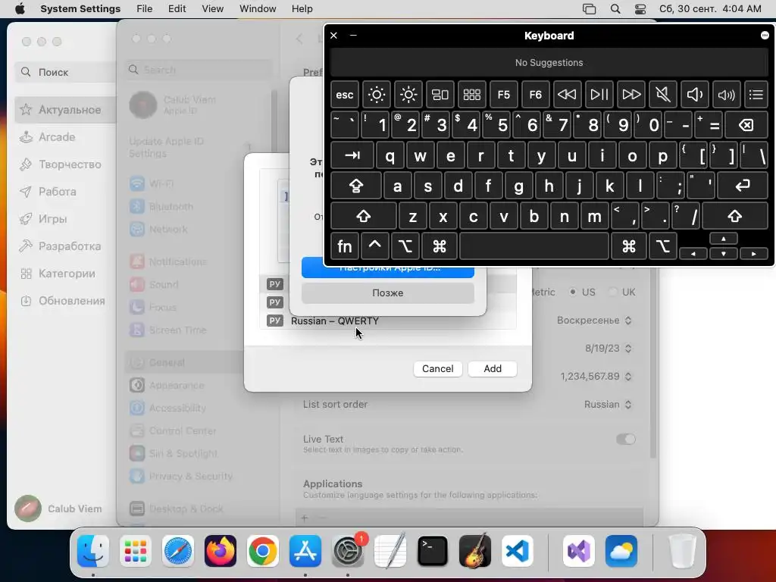Open keyboard panel options circle button

click(x=765, y=35)
